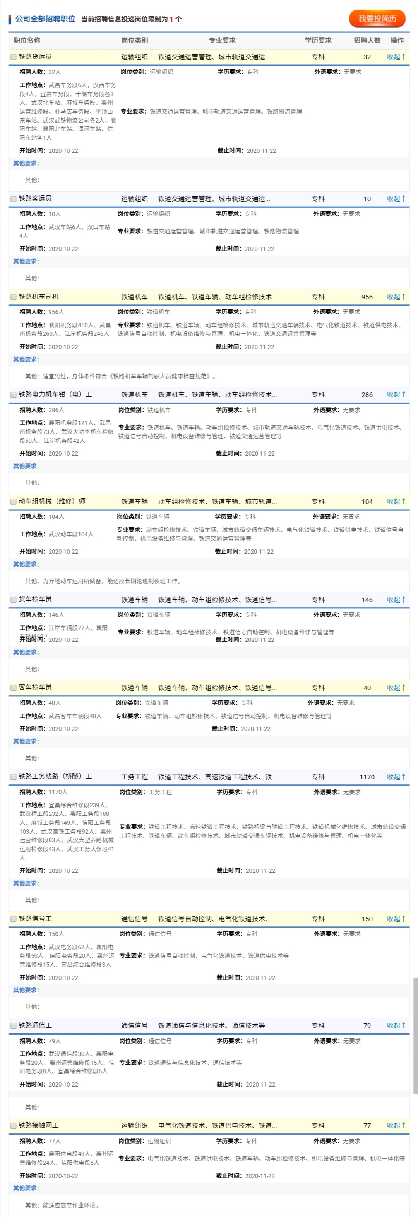
Task: Select the 铁路客运员 checkbox
Action: point(14,199)
